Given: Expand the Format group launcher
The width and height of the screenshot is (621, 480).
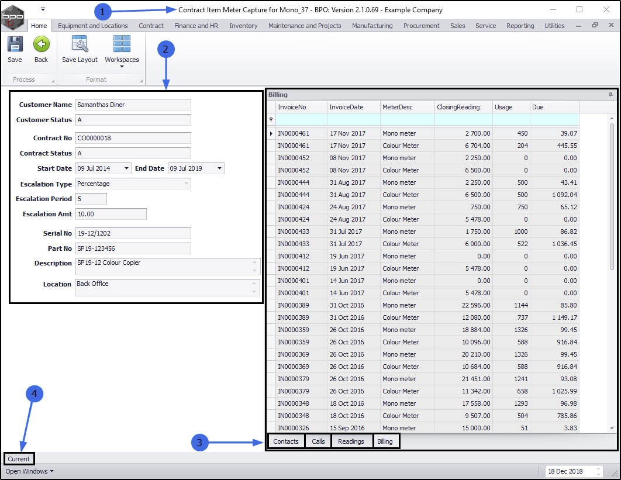Looking at the screenshot, I should (142, 81).
